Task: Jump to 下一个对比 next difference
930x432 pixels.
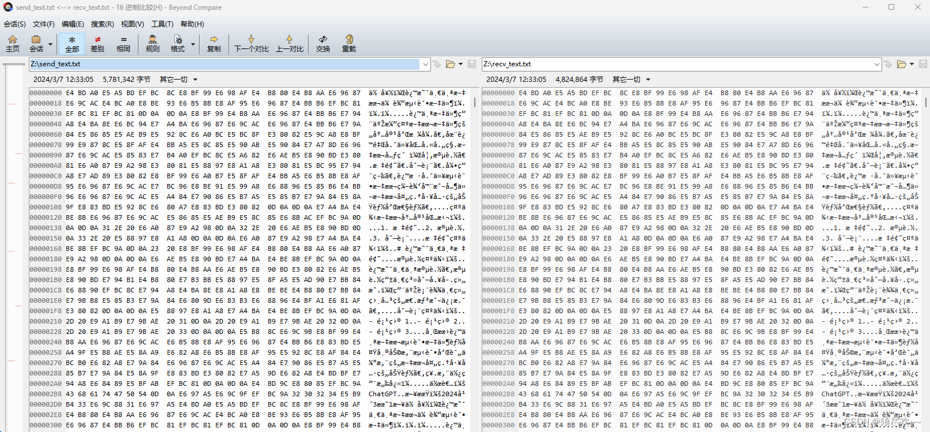Action: click(x=252, y=44)
